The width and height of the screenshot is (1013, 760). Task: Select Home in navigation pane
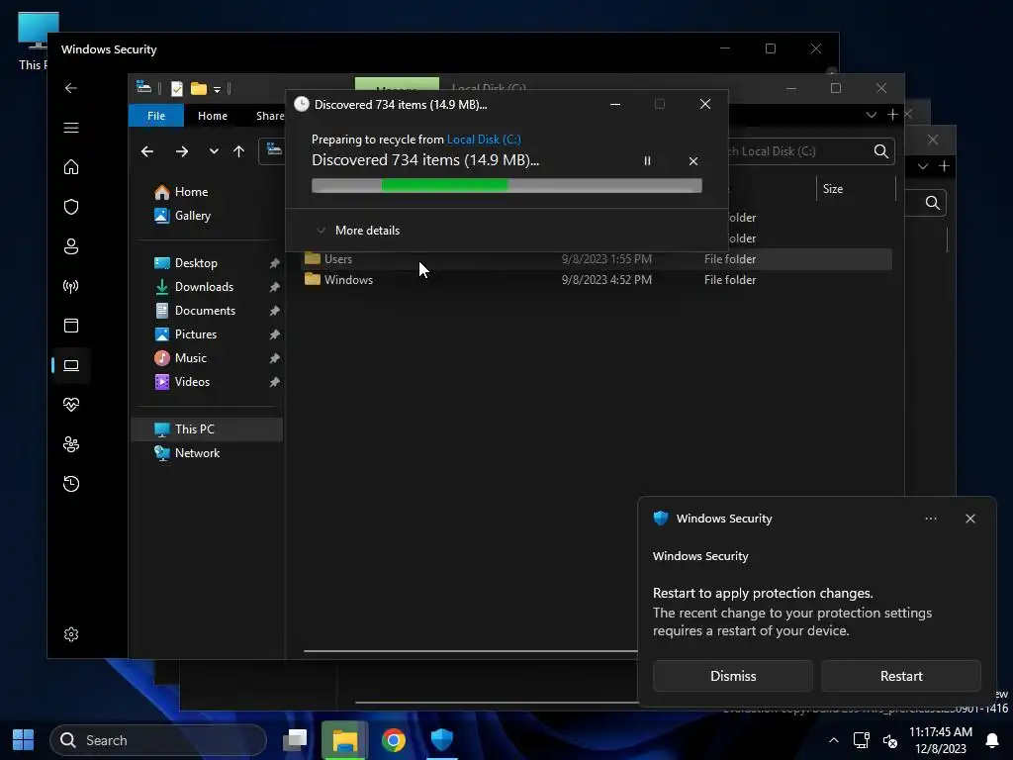tap(191, 192)
